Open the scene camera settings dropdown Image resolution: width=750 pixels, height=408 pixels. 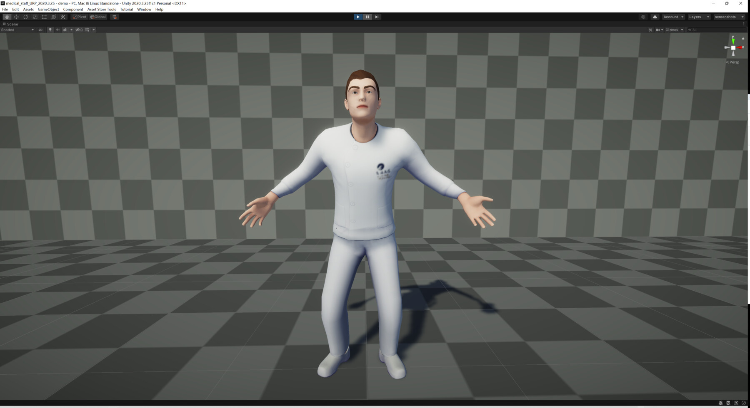click(x=659, y=30)
